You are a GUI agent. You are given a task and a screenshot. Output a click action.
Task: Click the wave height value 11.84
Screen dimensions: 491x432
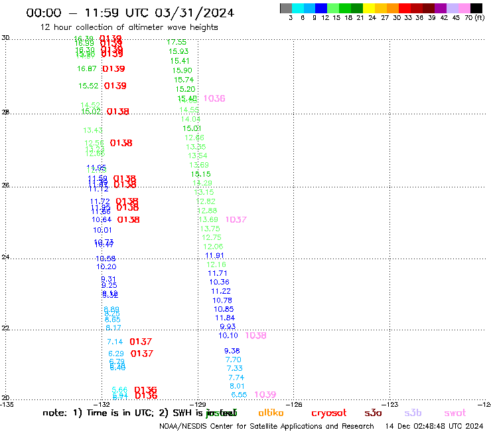225,318
